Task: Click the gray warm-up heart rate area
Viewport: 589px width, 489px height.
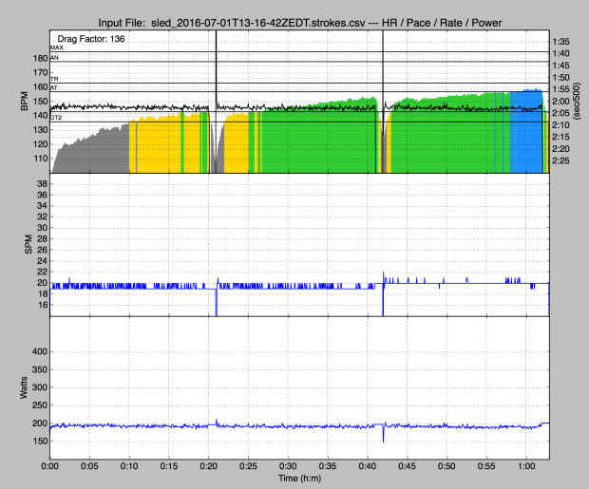Action: (90, 154)
